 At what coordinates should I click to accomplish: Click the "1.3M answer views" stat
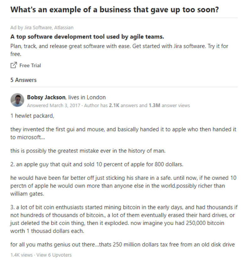169,105
